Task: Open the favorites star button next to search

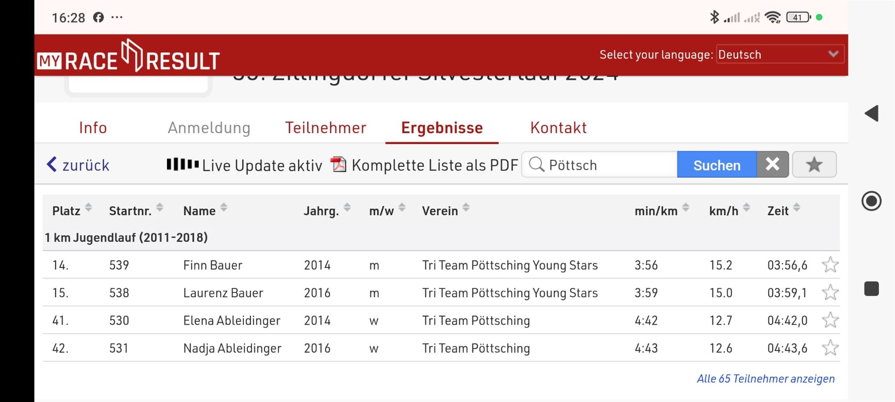Action: point(814,164)
